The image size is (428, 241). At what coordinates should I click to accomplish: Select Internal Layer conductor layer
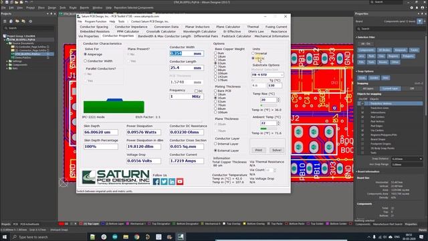215,144
